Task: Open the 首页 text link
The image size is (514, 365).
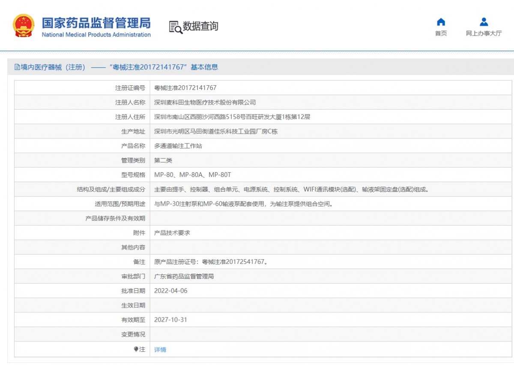Action: pyautogui.click(x=441, y=33)
